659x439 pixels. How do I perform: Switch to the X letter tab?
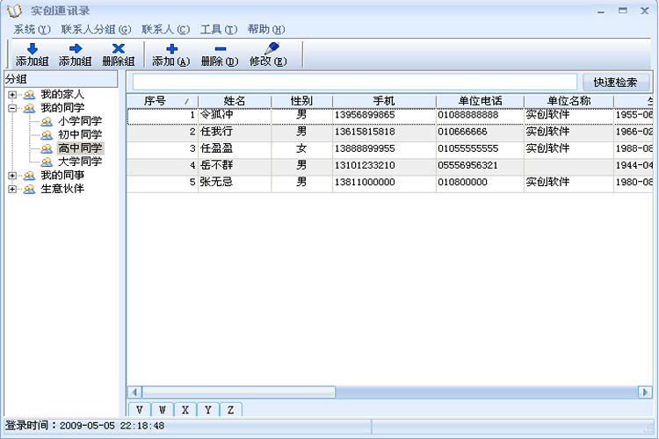(185, 410)
